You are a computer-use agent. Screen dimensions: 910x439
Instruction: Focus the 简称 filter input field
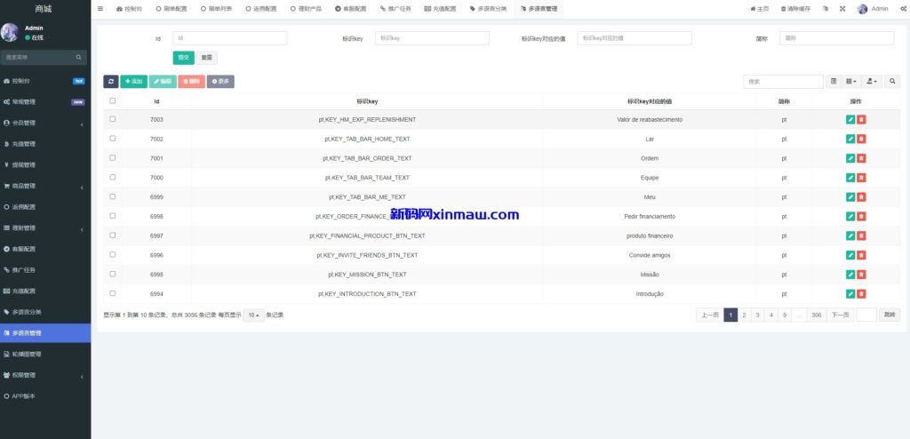(x=837, y=37)
